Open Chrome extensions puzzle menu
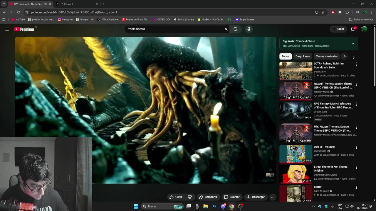 click(347, 12)
